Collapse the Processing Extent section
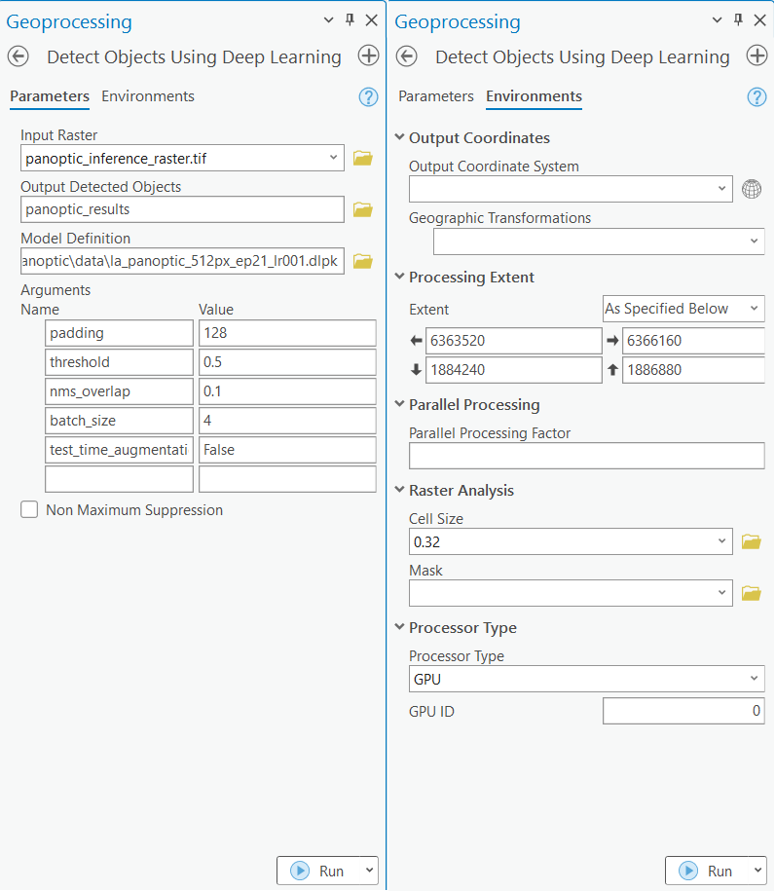775x891 pixels. [x=399, y=278]
